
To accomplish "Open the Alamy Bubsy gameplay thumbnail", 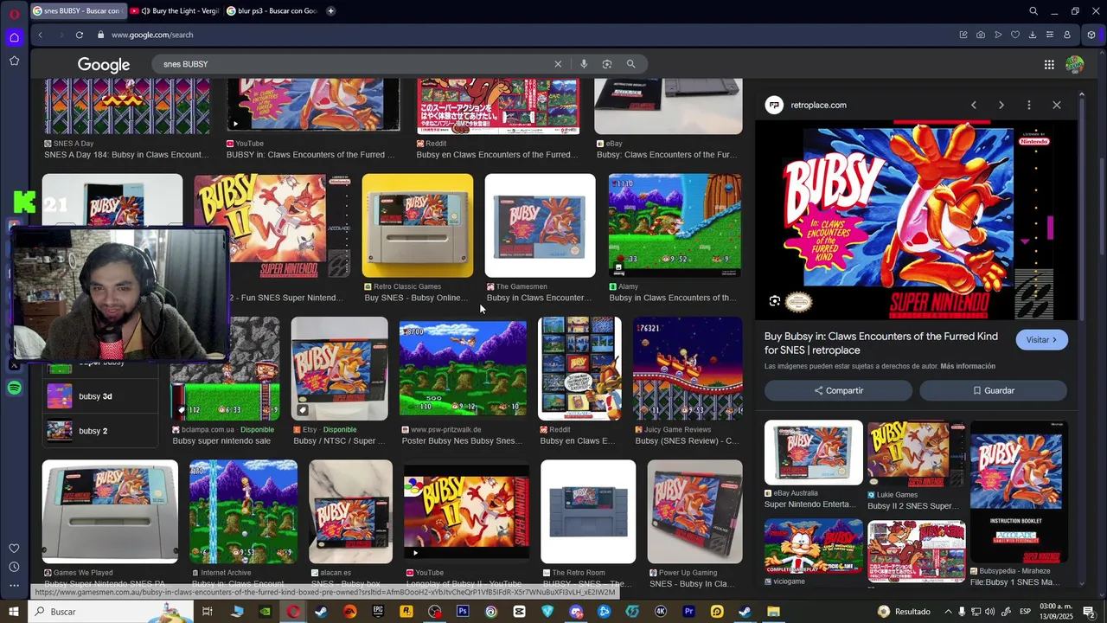I will coord(675,226).
